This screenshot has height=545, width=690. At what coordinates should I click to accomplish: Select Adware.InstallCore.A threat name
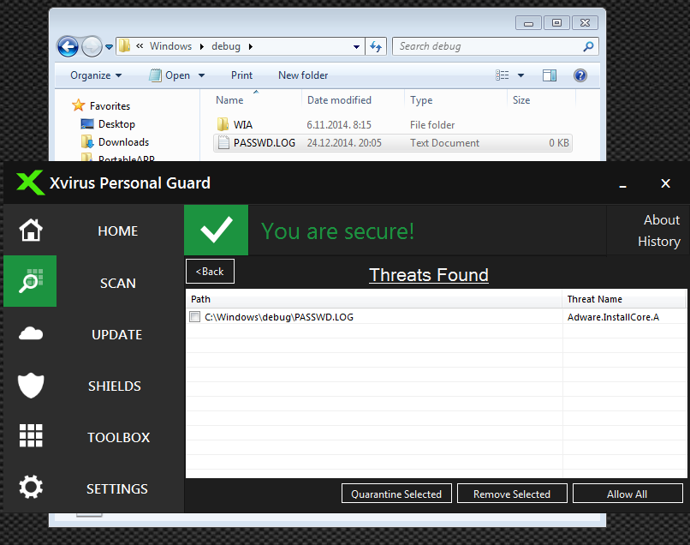pos(614,317)
